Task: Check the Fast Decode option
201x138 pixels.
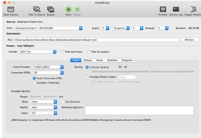Action: pyautogui.click(x=63, y=102)
